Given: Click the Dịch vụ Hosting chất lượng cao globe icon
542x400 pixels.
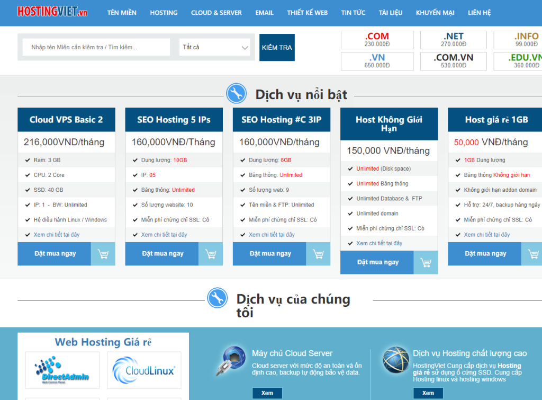Looking at the screenshot, I should pyautogui.click(x=395, y=360).
